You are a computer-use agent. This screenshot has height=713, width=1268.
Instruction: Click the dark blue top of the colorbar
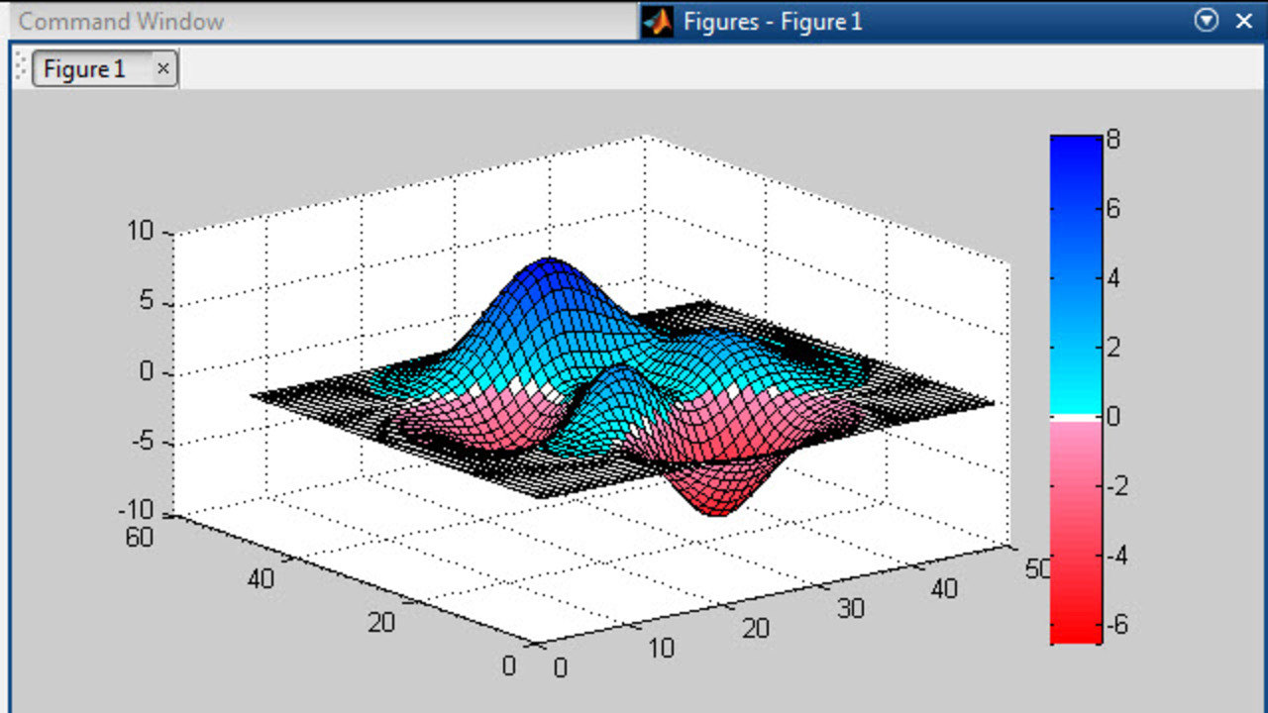[1076, 151]
